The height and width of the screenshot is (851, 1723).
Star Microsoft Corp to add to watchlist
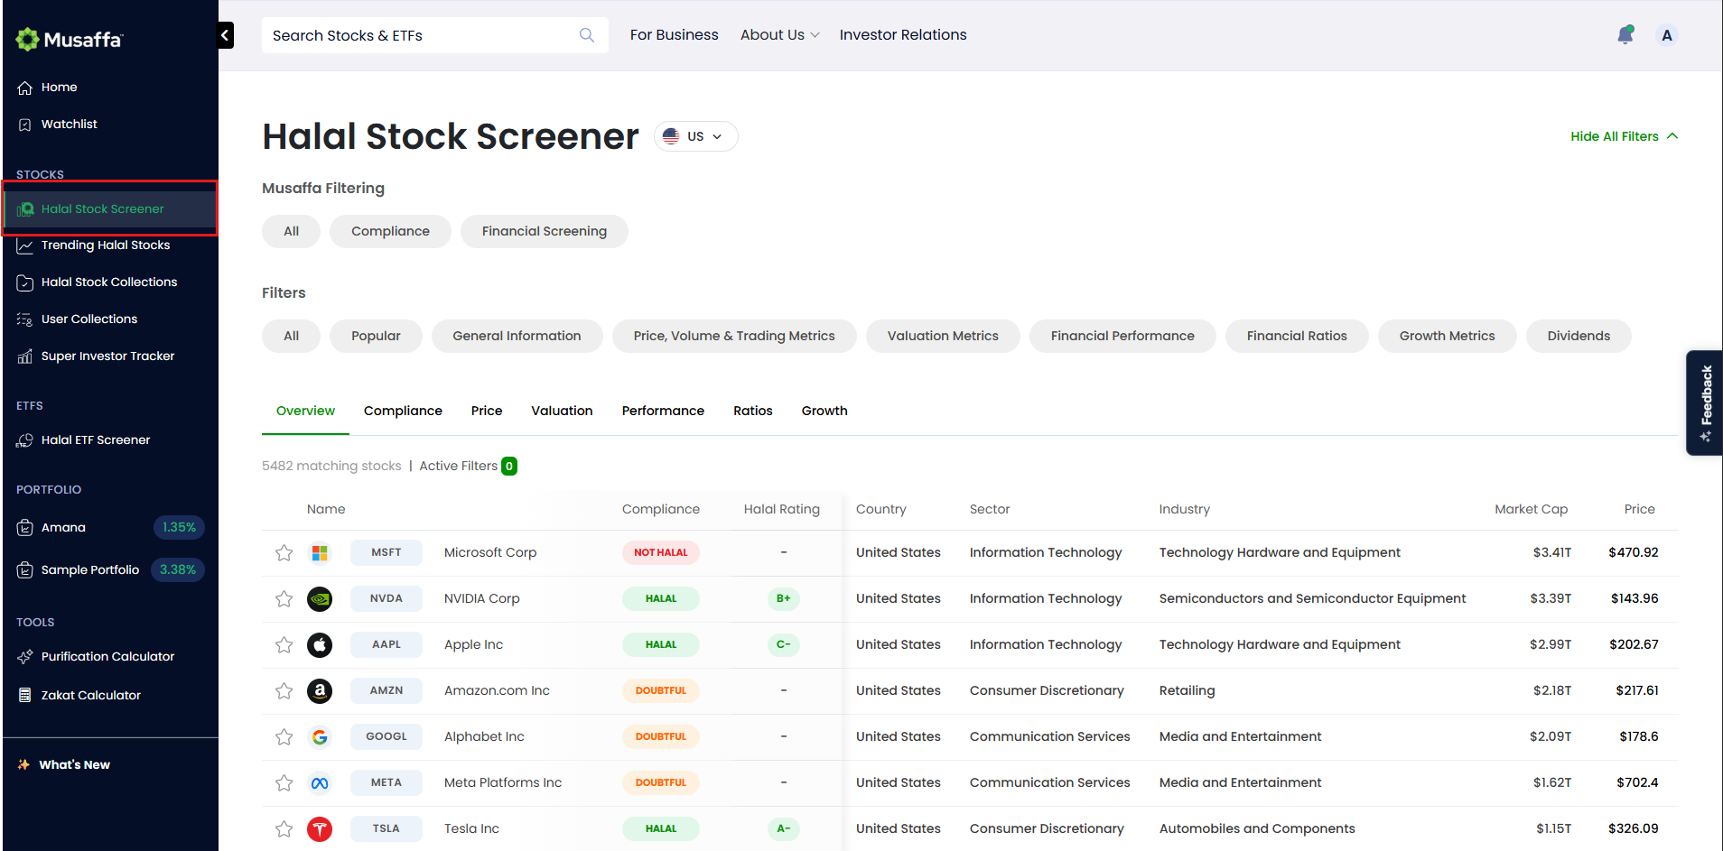pyautogui.click(x=284, y=553)
